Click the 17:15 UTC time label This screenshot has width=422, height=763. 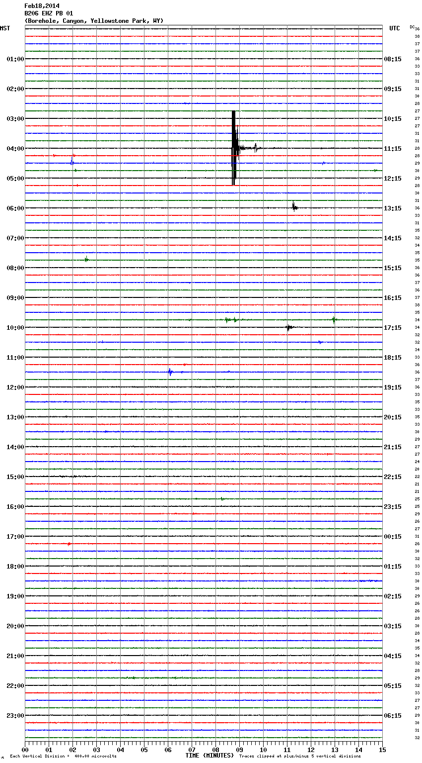(393, 328)
